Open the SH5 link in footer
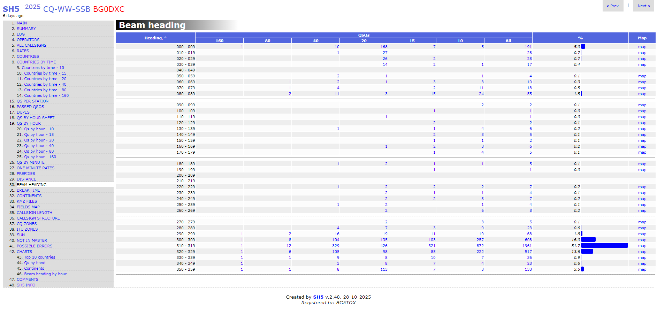 [x=318, y=297]
